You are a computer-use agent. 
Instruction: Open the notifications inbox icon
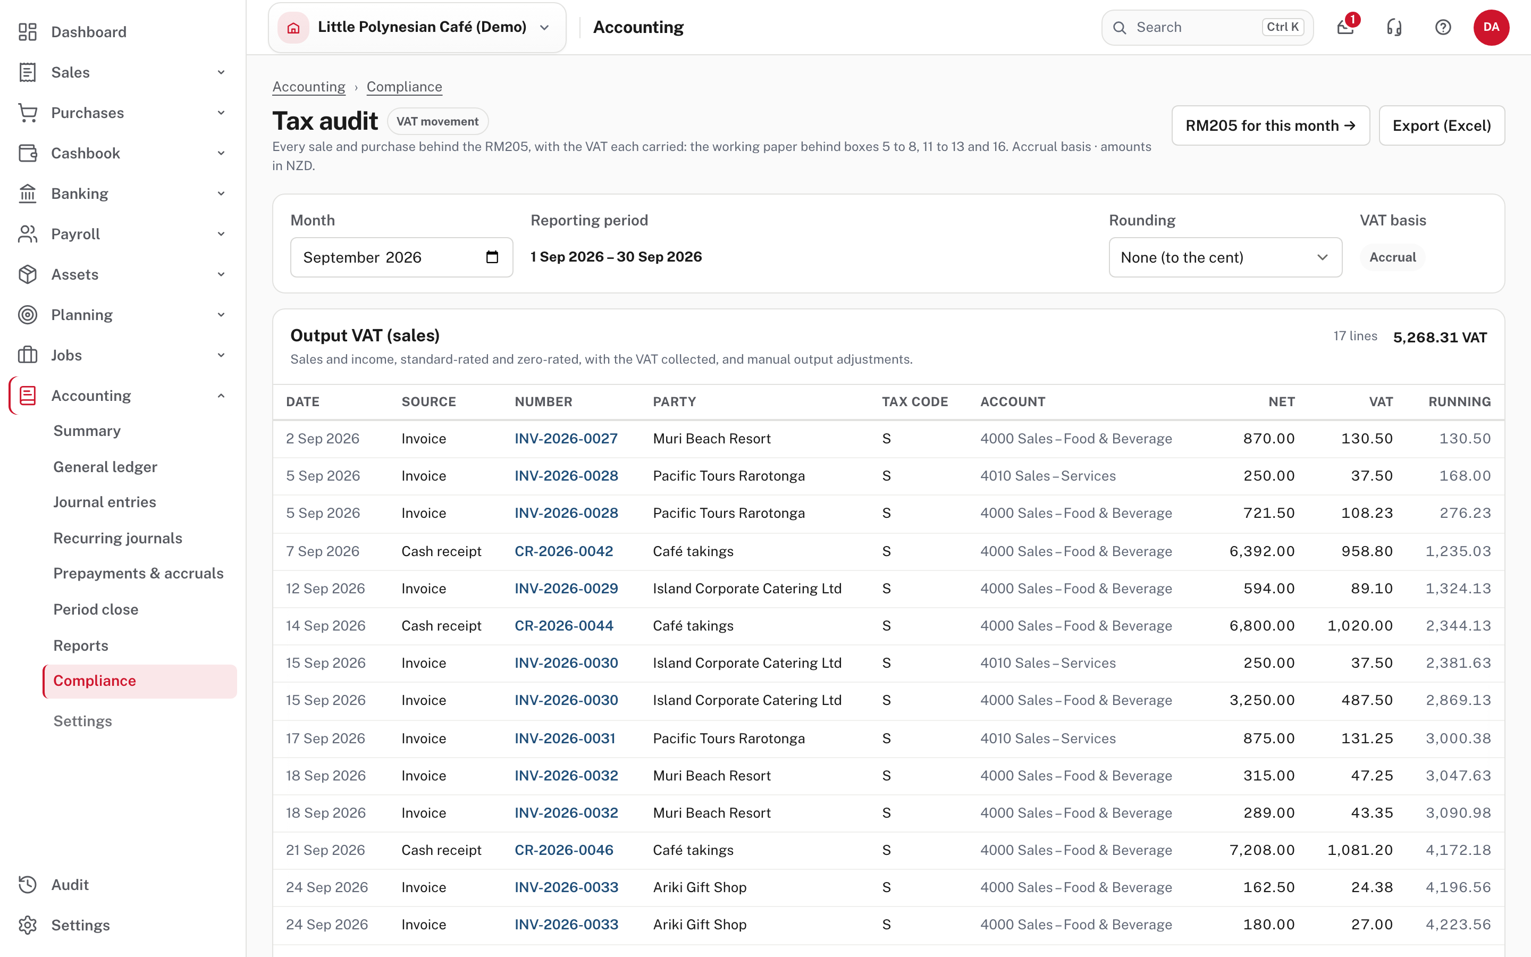[x=1345, y=27]
